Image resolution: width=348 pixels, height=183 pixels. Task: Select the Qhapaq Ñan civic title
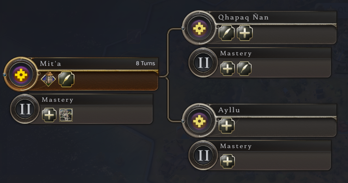pyautogui.click(x=243, y=17)
